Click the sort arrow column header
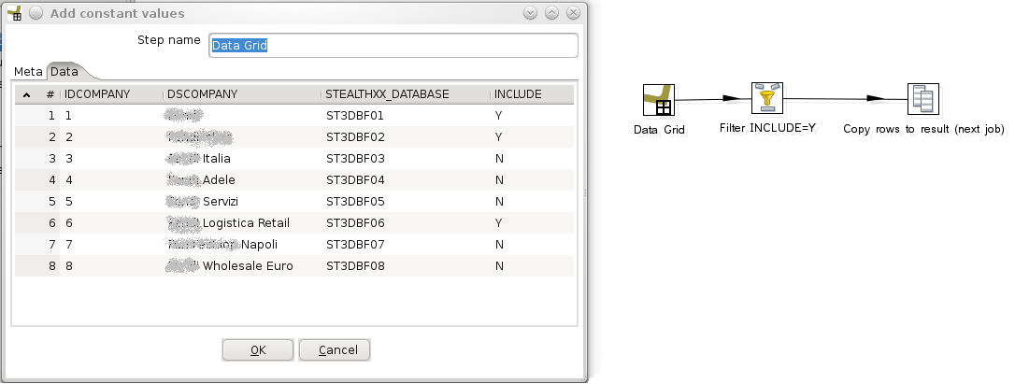Viewport: 1015px width, 384px height. (26, 93)
